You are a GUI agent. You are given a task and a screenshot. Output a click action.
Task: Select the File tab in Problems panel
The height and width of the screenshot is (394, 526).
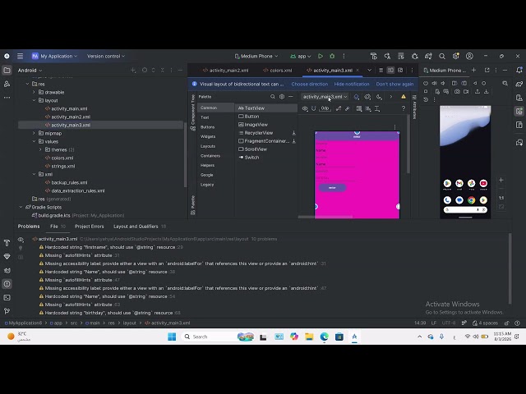click(58, 227)
